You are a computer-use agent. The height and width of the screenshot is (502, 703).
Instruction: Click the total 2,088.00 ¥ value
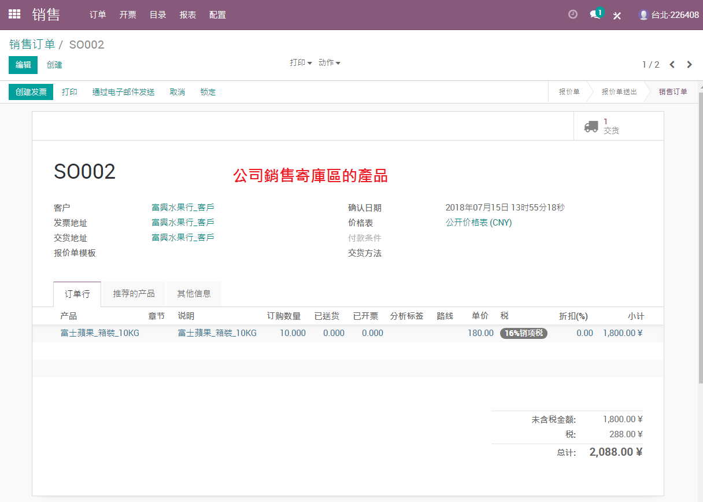coord(616,452)
